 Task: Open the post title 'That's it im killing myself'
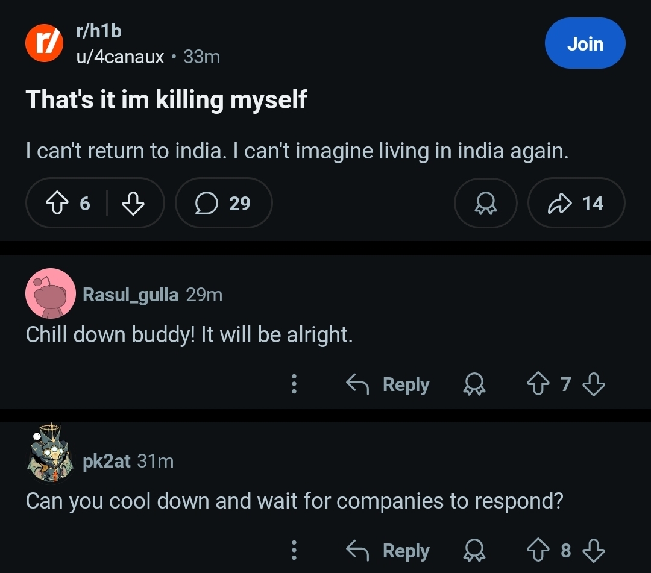[x=166, y=99]
